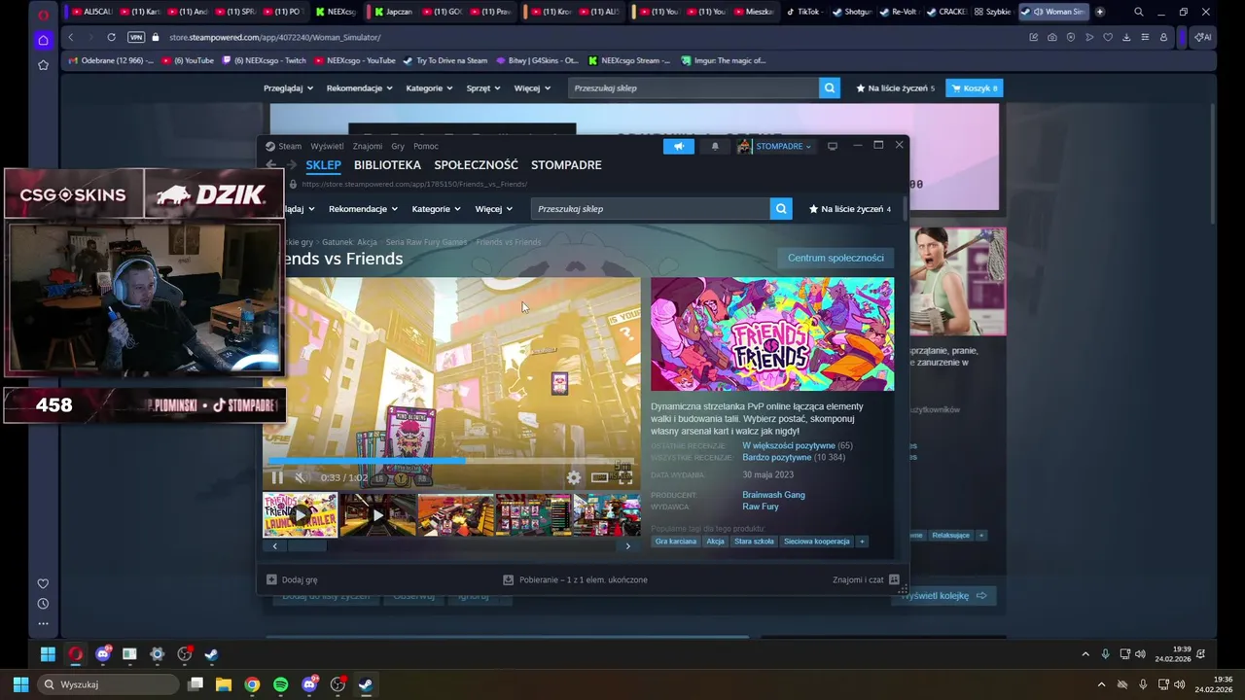Viewport: 1245px width, 700px height.
Task: Expand Rekomendacje dropdown in browser Steam page
Action: point(360,87)
